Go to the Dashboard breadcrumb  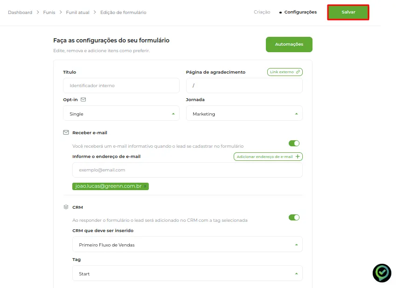(20, 13)
